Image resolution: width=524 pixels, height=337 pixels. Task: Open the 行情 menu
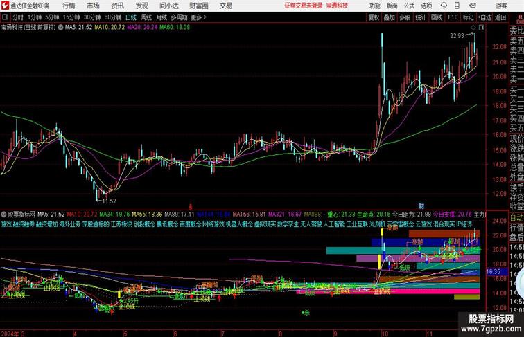pos(69,6)
